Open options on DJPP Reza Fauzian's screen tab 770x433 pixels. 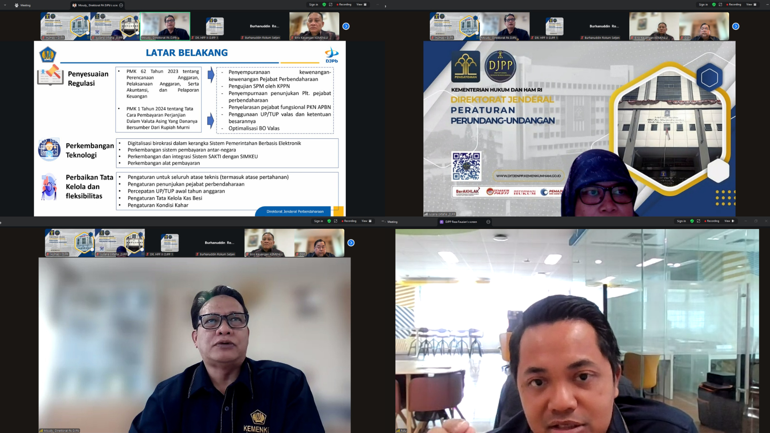click(x=488, y=222)
